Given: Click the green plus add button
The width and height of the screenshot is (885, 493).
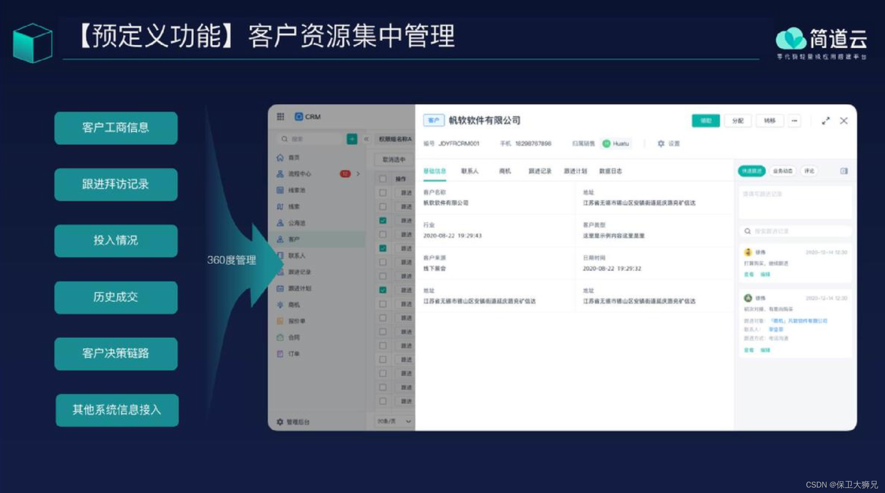Looking at the screenshot, I should (352, 139).
